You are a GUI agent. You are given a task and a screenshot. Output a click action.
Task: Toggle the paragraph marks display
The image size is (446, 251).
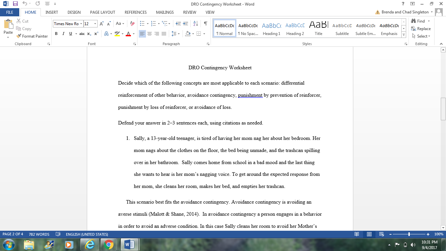point(205,24)
